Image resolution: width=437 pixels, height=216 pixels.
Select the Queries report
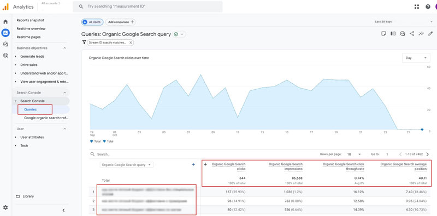(31, 109)
